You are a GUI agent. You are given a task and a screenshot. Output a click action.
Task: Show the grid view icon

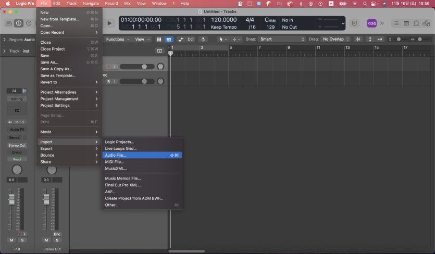(159, 40)
